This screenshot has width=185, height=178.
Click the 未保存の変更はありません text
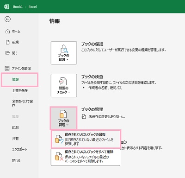pyautogui.click(x=107, y=117)
